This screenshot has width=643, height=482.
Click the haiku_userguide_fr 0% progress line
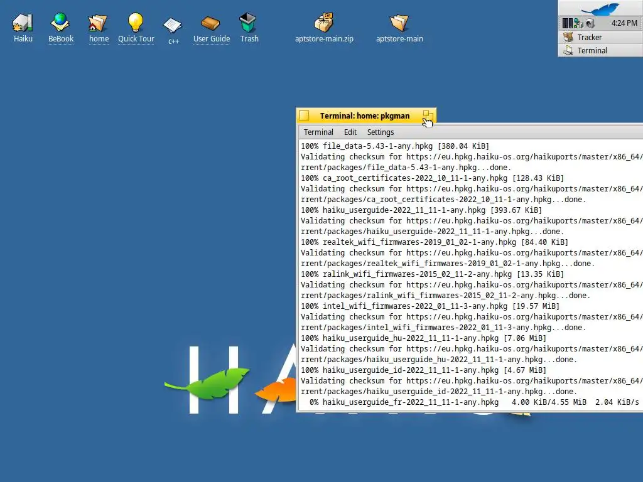point(474,402)
